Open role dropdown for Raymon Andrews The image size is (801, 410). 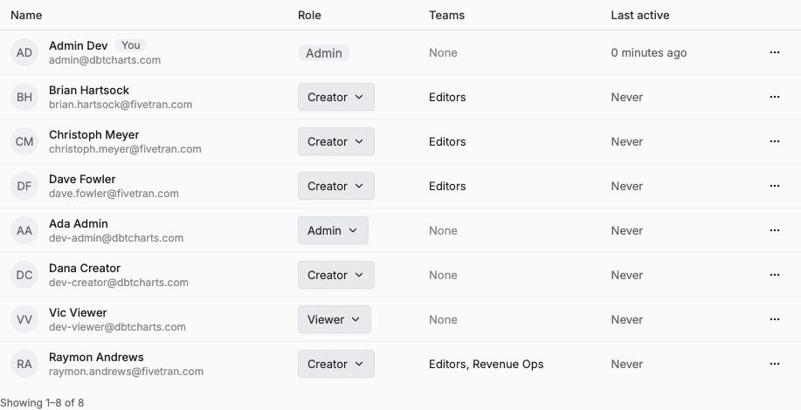coord(336,364)
